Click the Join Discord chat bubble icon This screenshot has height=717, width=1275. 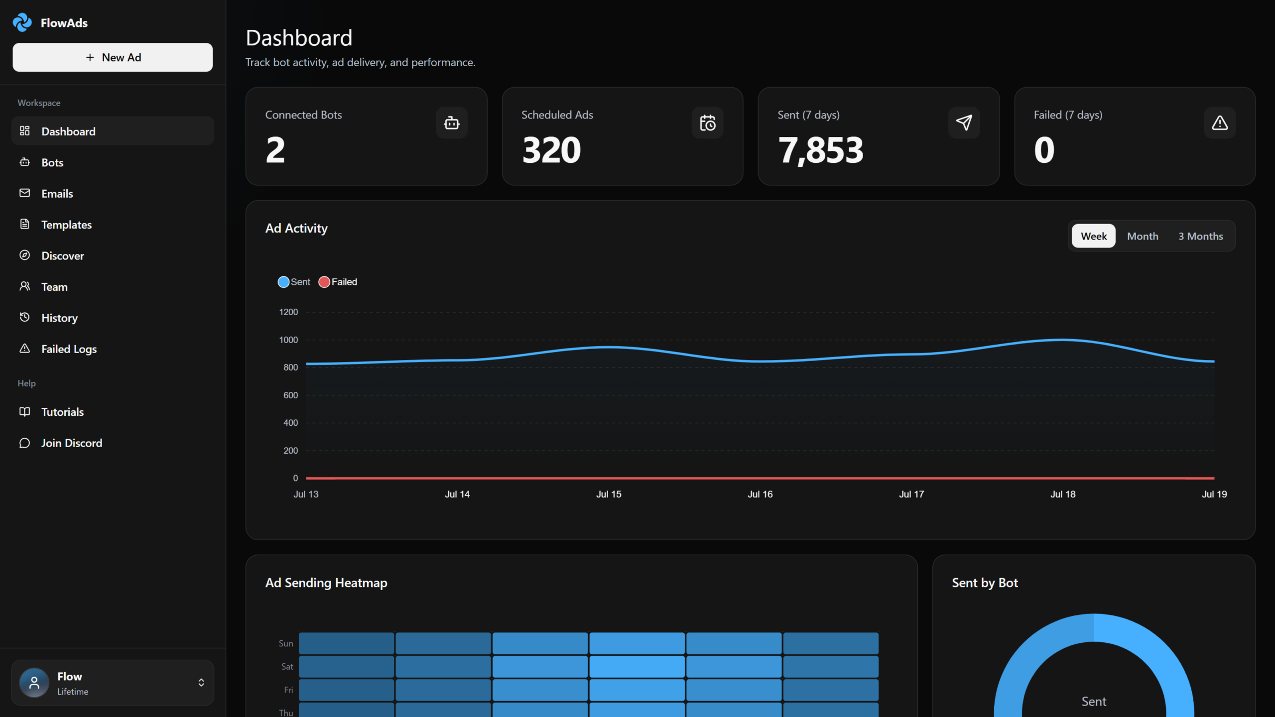(x=24, y=443)
